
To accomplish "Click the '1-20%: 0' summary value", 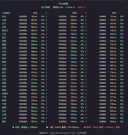I will (70, 7).
